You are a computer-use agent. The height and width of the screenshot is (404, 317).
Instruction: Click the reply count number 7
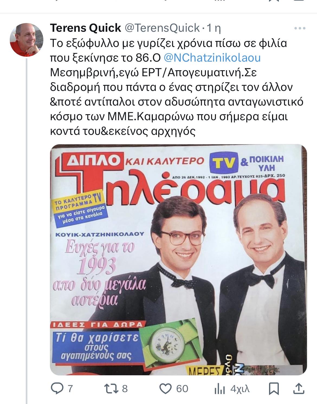point(70,389)
